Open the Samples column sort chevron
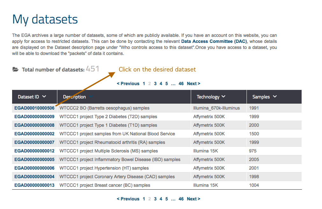Image resolution: width=322 pixels, height=209 pixels. pos(275,97)
